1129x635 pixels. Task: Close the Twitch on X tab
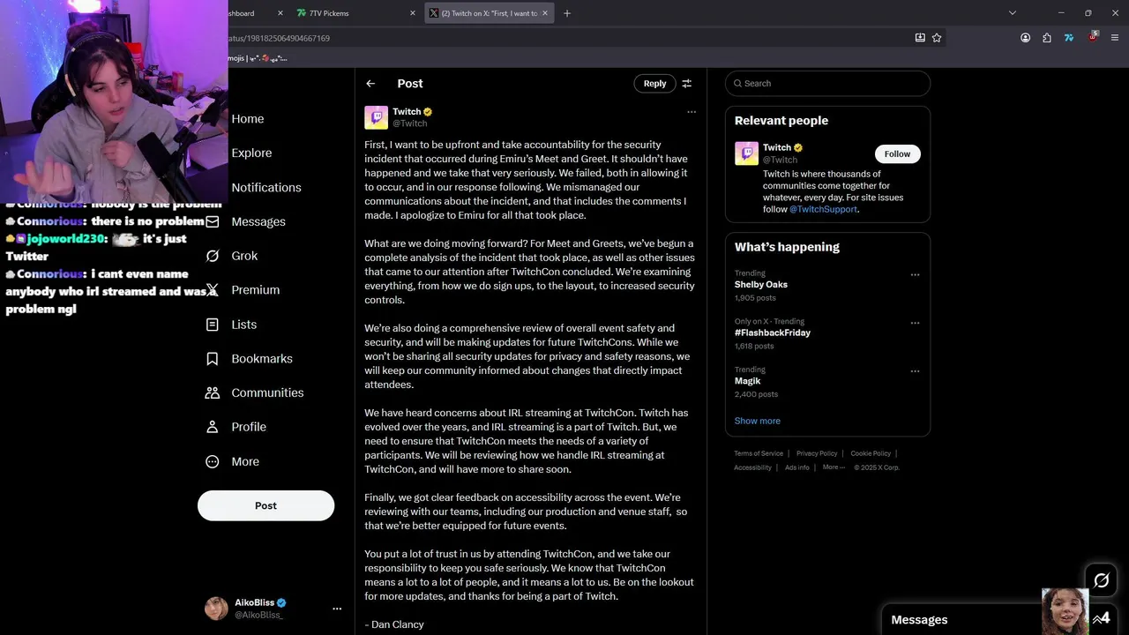545,13
